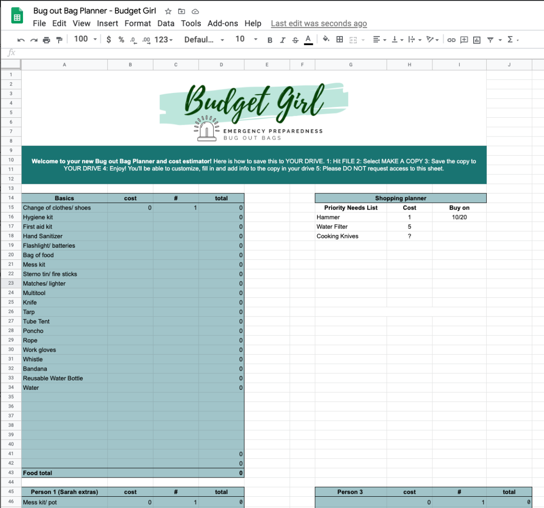
Task: Increase decimal places in the toolbar
Action: 146,40
